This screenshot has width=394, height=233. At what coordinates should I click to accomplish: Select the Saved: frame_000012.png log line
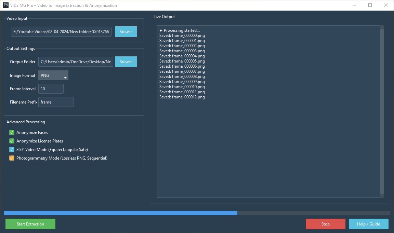[x=182, y=97]
